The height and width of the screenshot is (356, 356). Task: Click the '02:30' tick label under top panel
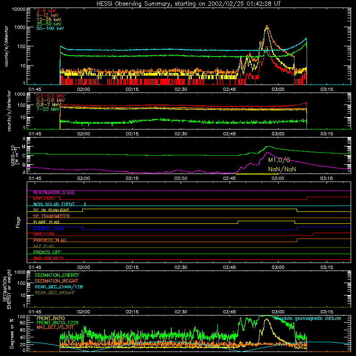(181, 89)
